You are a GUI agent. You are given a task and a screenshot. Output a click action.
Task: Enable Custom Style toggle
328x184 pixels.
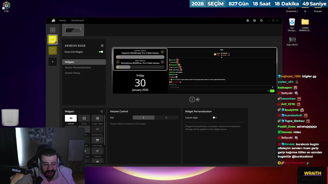215,118
